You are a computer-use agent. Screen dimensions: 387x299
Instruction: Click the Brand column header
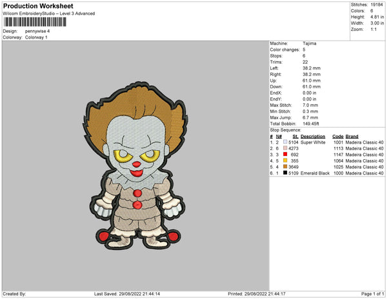coord(352,137)
